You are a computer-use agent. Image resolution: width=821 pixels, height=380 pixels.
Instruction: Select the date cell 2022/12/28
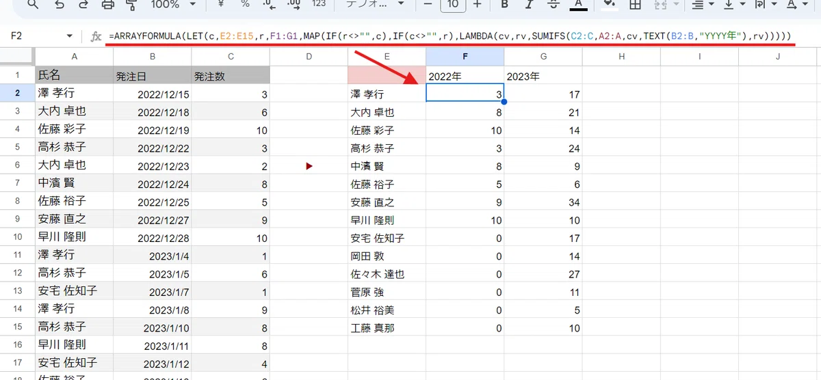152,238
